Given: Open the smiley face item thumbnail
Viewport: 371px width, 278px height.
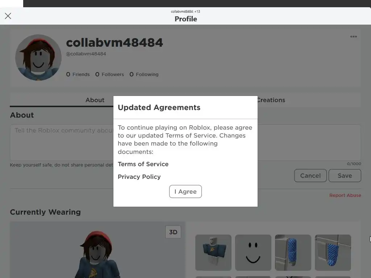Looking at the screenshot, I should pos(253,252).
